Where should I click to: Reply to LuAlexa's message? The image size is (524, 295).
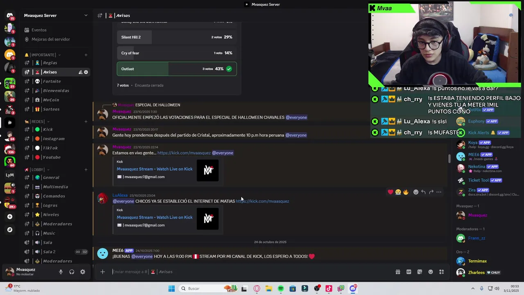click(x=423, y=192)
